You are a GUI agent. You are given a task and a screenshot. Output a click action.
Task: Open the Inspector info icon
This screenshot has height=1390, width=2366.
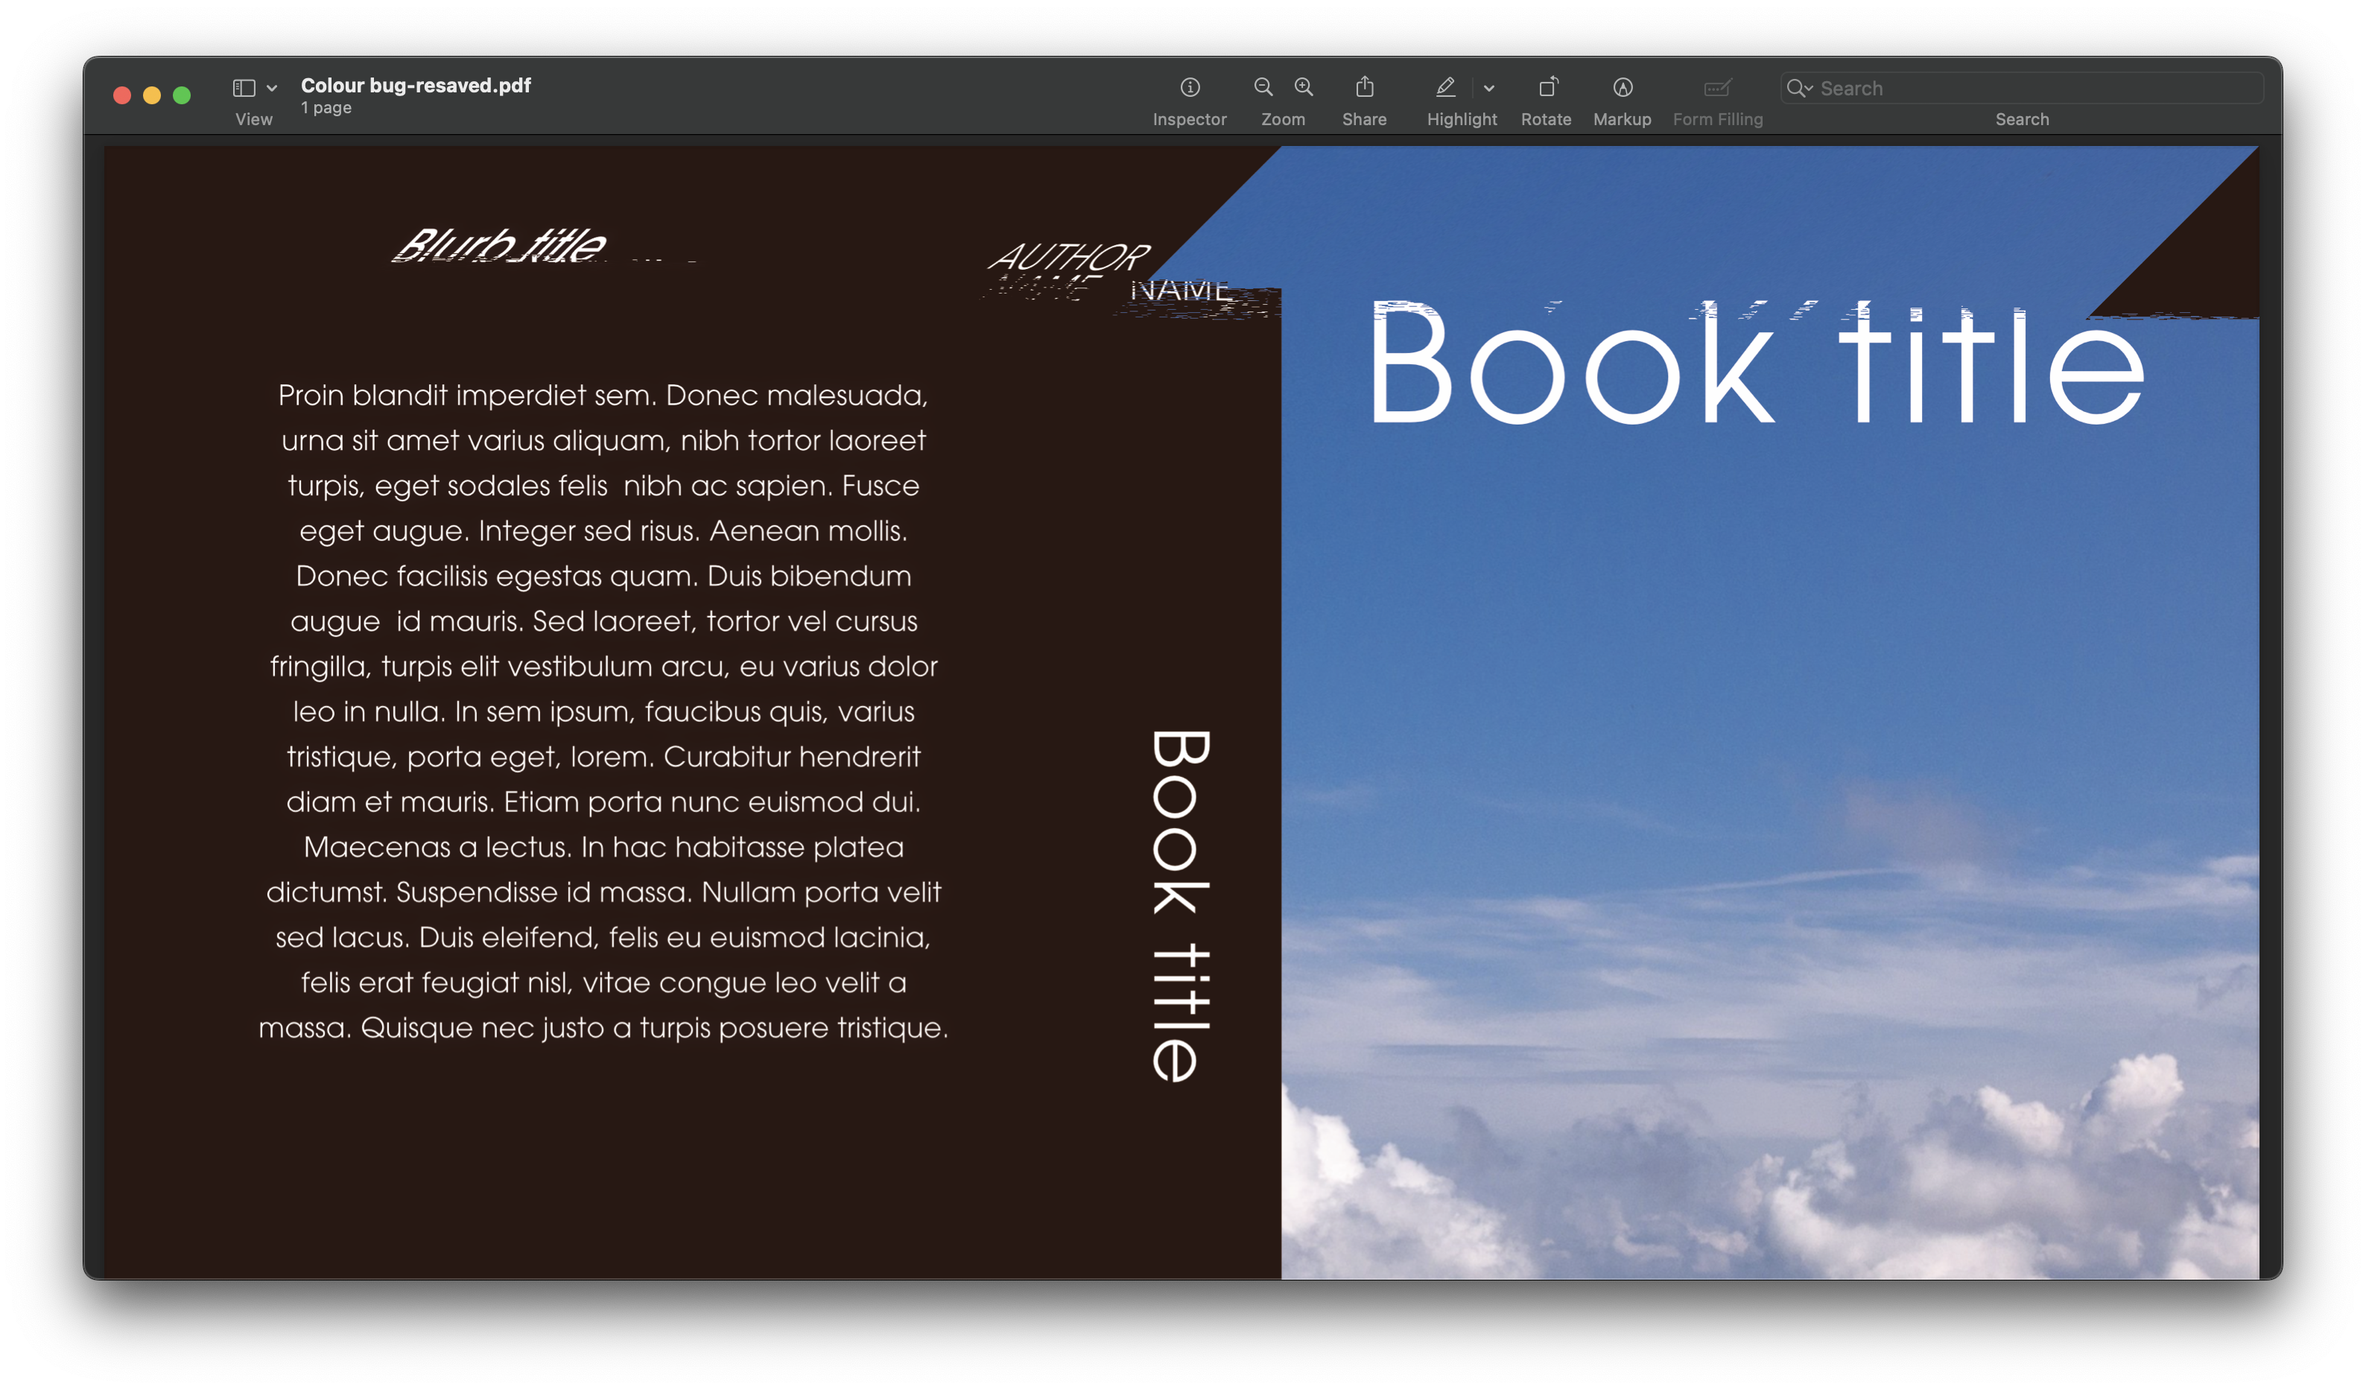(x=1190, y=87)
